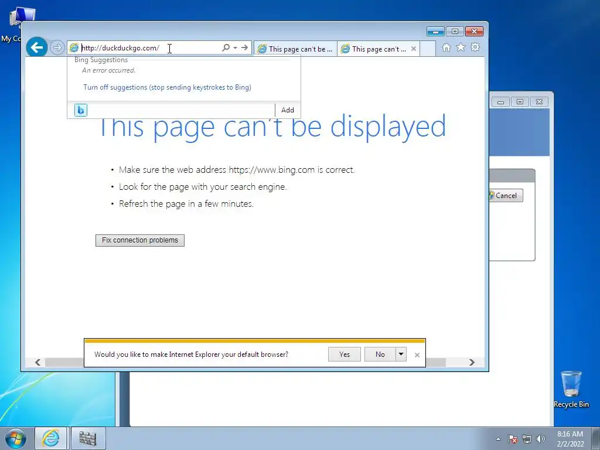Click the Show desktop strip at the taskbar end

[596, 438]
